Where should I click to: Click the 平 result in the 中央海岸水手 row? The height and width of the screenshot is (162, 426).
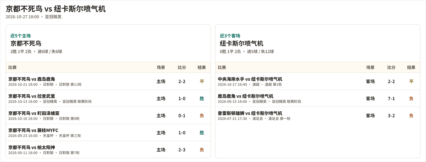[x=411, y=81]
